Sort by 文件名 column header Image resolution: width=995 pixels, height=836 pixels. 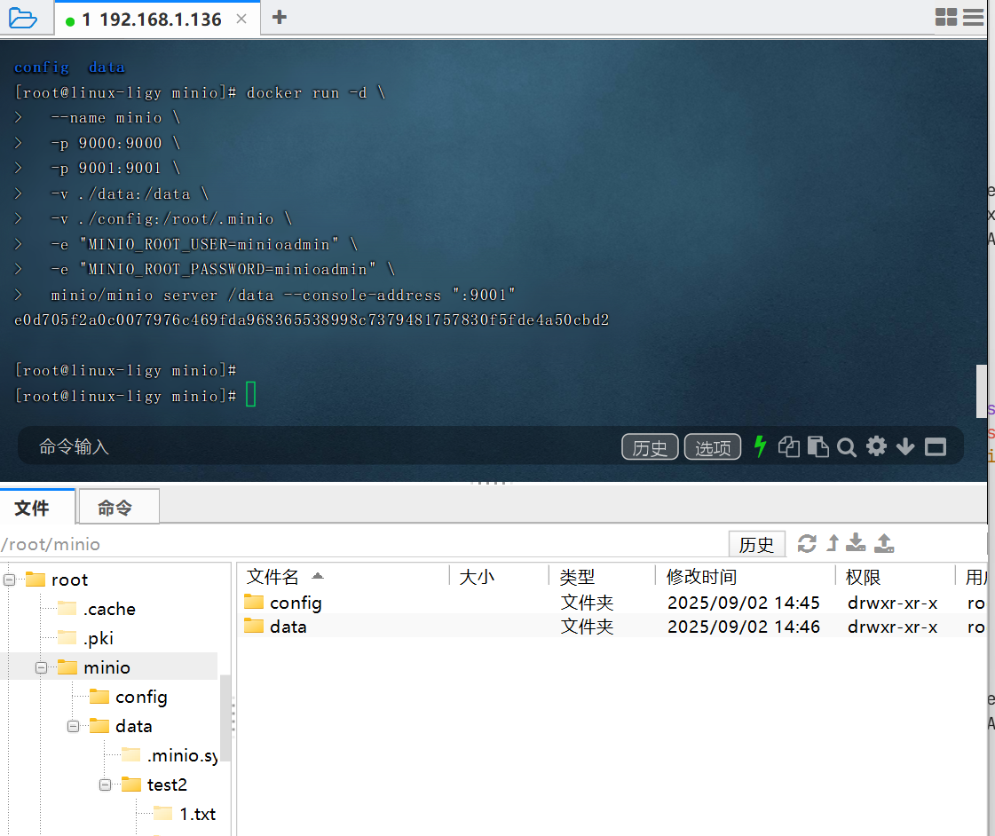tap(344, 577)
